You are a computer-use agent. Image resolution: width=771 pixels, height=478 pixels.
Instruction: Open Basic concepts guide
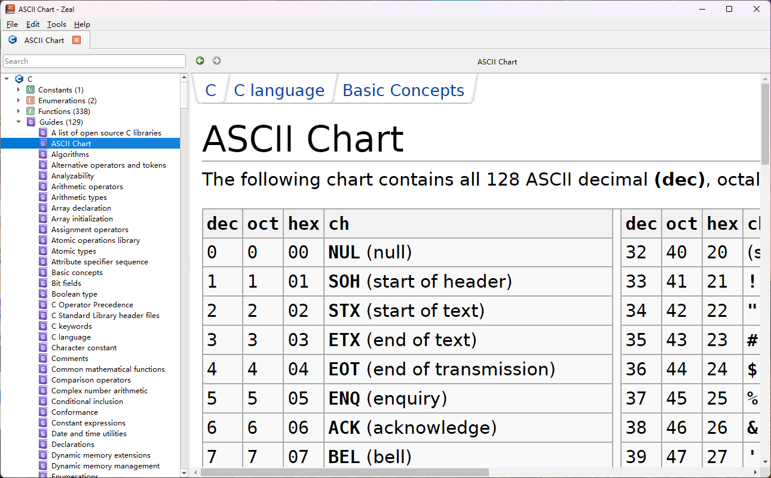tap(77, 272)
